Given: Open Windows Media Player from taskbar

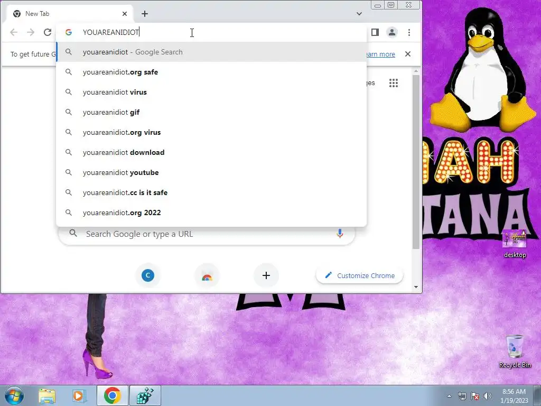Looking at the screenshot, I should click(78, 395).
